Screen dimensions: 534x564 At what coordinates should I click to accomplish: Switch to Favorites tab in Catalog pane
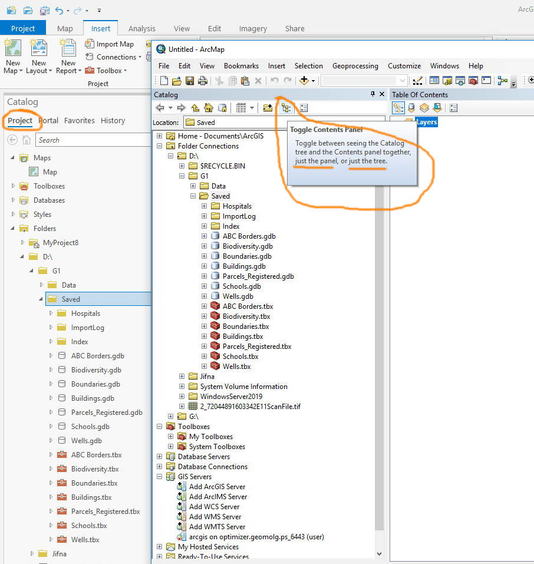79,120
